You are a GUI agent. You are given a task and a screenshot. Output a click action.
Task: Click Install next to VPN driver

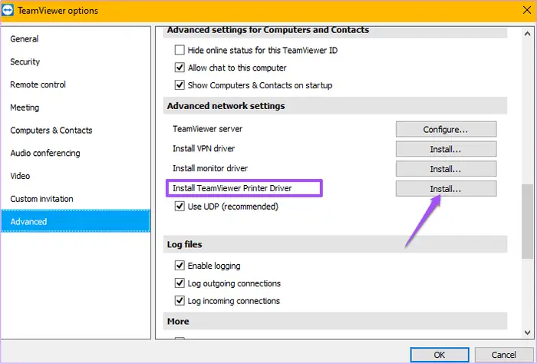tap(446, 149)
